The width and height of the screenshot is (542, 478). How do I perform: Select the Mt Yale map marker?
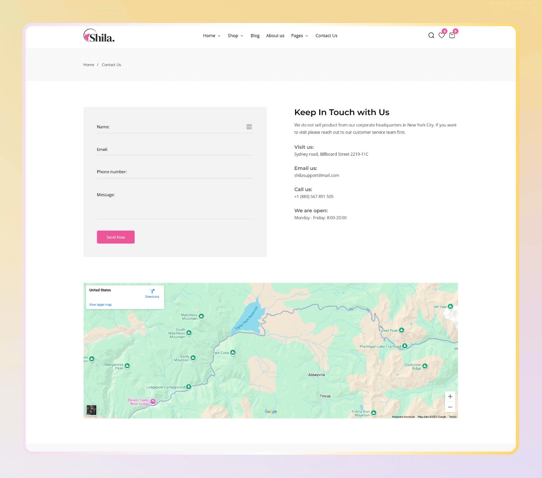[450, 307]
